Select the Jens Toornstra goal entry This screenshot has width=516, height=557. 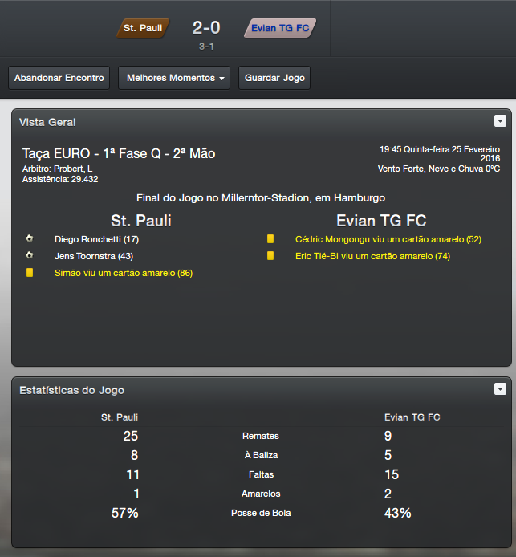(x=93, y=256)
